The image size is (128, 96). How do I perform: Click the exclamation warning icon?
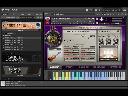point(120,10)
